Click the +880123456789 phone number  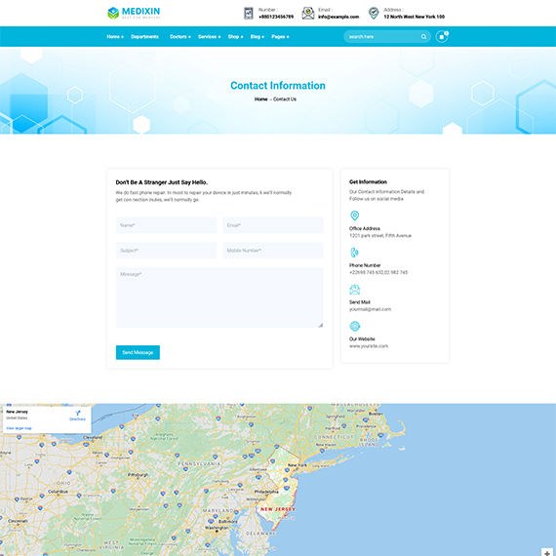276,17
